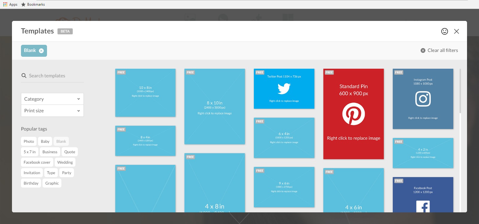Choose the Instagram Post 1080 template
This screenshot has height=224, width=479.
coord(423,99)
